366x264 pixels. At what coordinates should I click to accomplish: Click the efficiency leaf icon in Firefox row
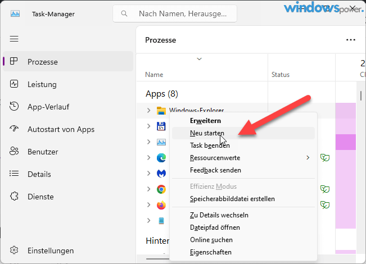325,205
